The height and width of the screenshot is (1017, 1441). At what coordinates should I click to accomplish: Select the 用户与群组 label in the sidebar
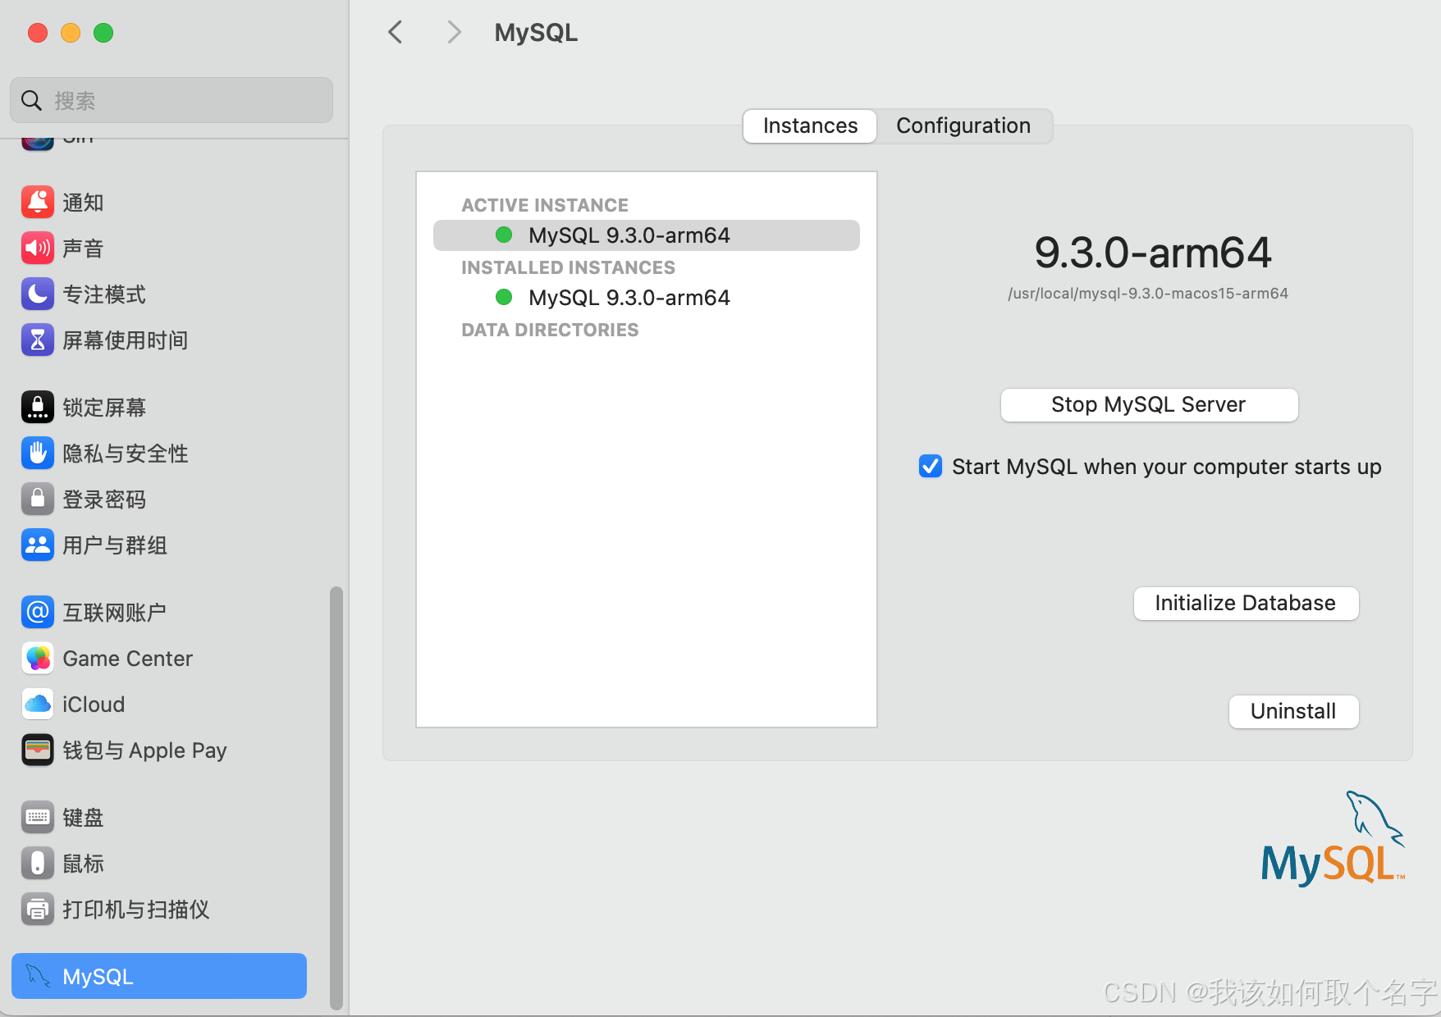(x=115, y=545)
